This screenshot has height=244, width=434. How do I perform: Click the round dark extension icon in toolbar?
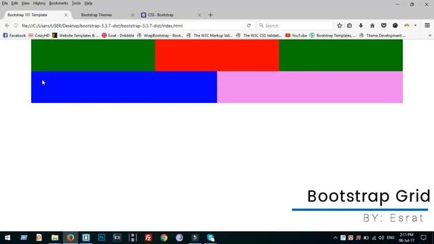[395, 26]
